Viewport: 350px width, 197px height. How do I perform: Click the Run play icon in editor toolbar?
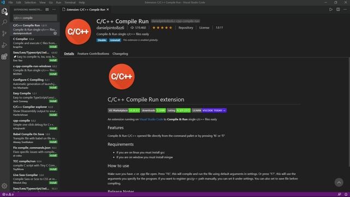tap(331, 10)
